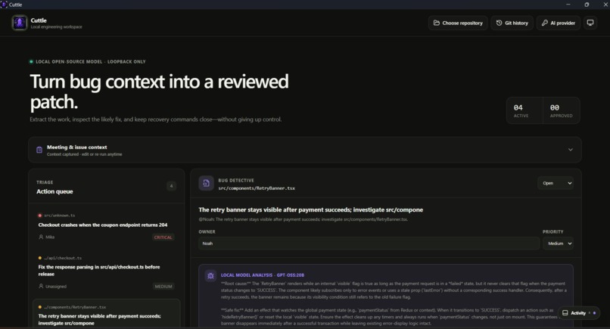Image resolution: width=610 pixels, height=329 pixels.
Task: Click the Owner input field with Noah
Action: (x=369, y=244)
